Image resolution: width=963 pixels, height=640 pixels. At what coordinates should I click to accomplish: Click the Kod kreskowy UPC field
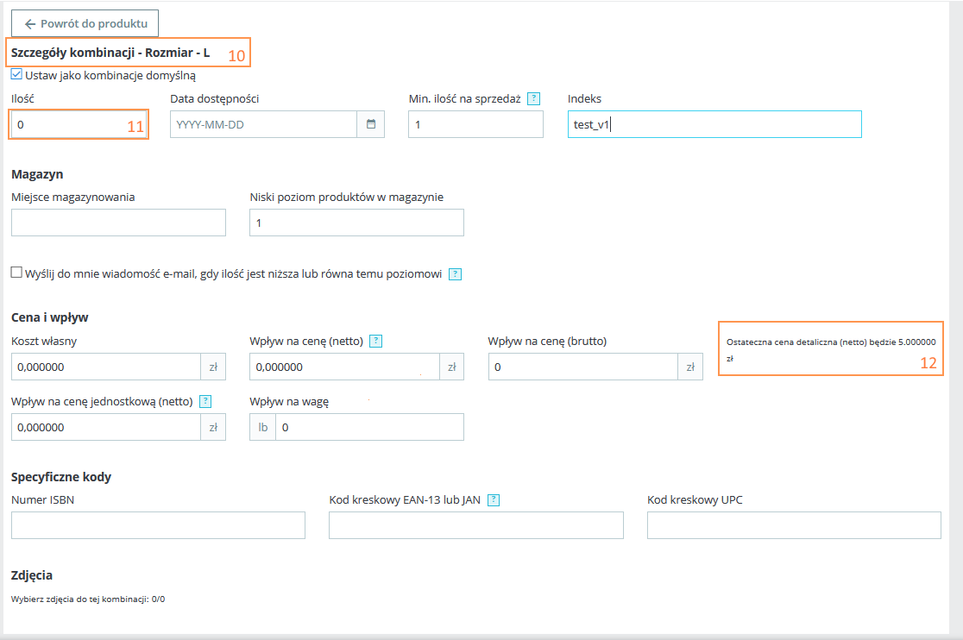[x=794, y=525]
